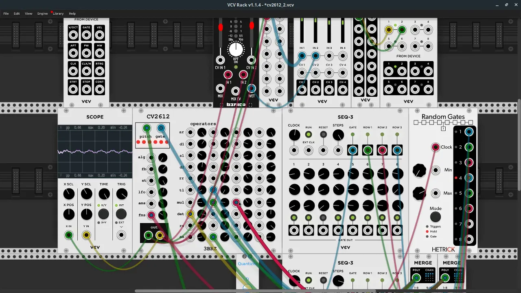Click the MW output port

pos(100,53)
